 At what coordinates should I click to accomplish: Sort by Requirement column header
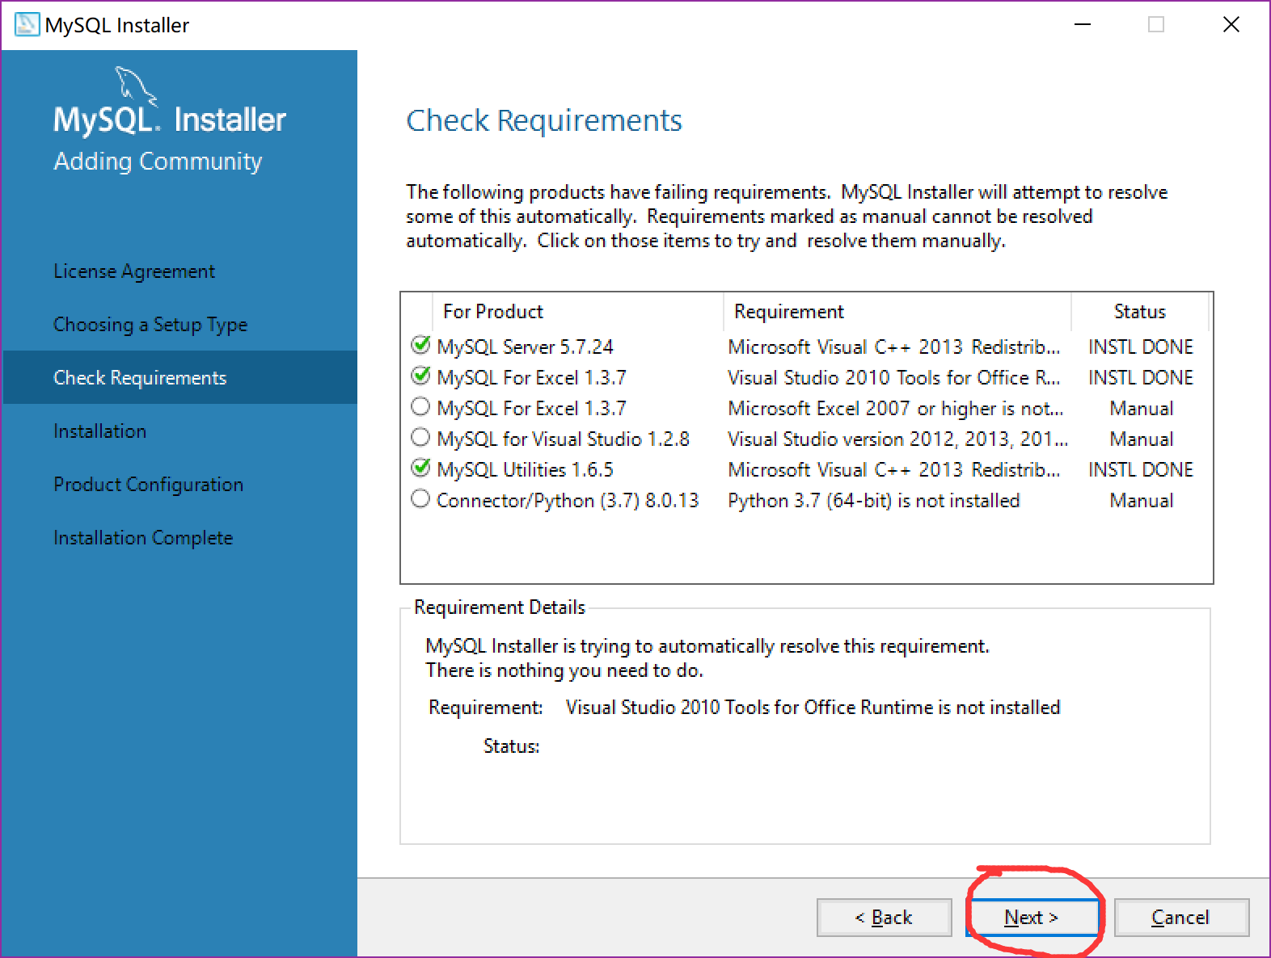point(897,312)
